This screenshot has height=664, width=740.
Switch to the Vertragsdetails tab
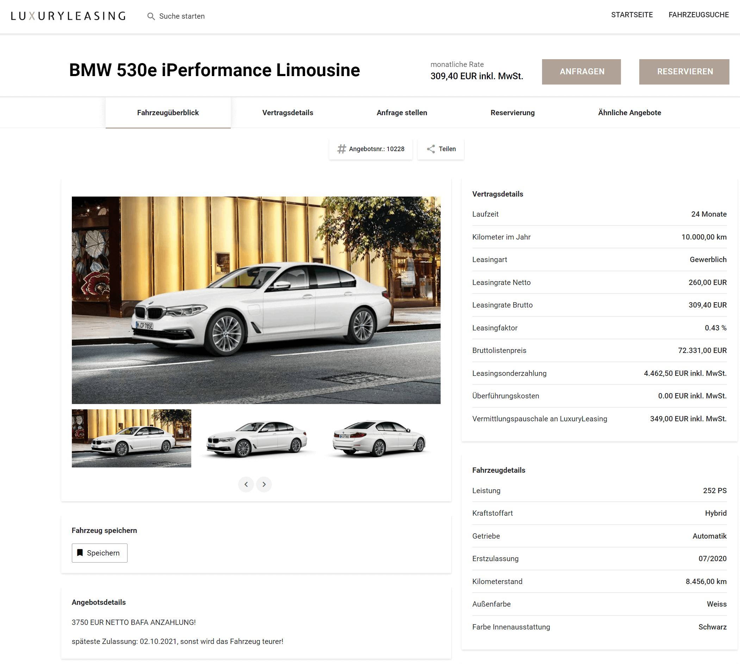point(287,113)
